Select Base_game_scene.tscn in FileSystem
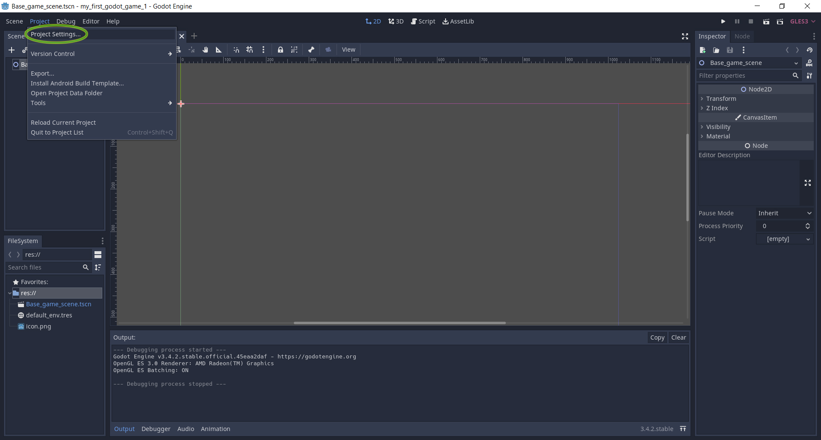The height and width of the screenshot is (440, 821). 59,304
